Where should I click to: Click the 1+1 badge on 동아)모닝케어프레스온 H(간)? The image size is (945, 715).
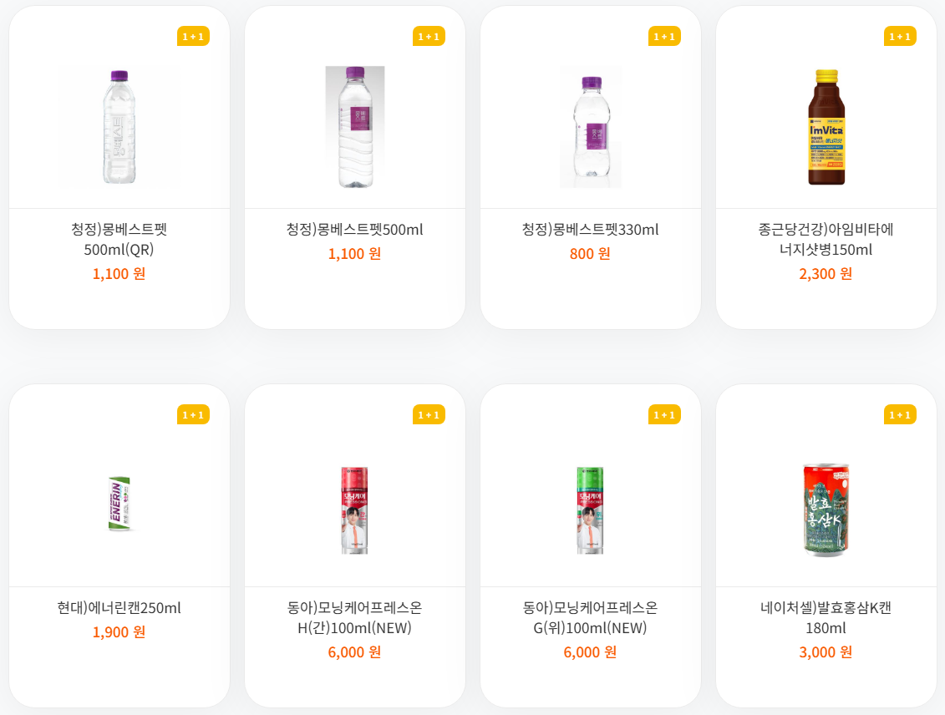[x=429, y=413]
